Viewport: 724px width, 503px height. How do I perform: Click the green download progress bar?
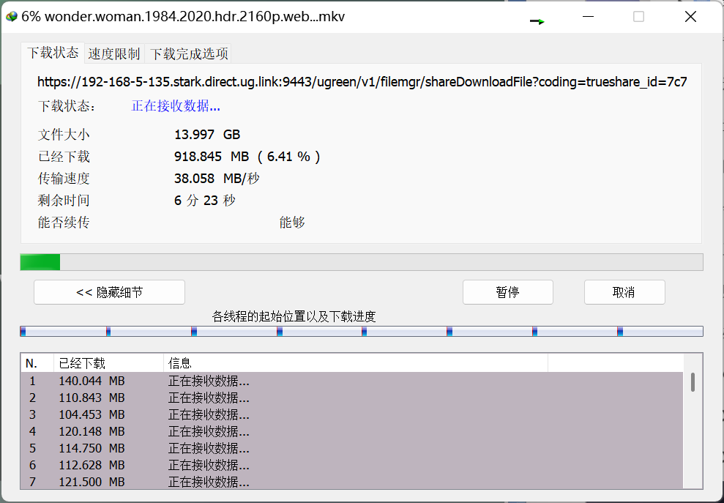pos(362,262)
